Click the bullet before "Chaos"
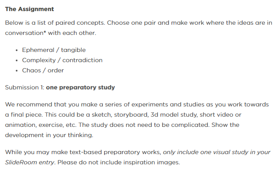The height and width of the screenshot is (169, 276). pyautogui.click(x=17, y=71)
